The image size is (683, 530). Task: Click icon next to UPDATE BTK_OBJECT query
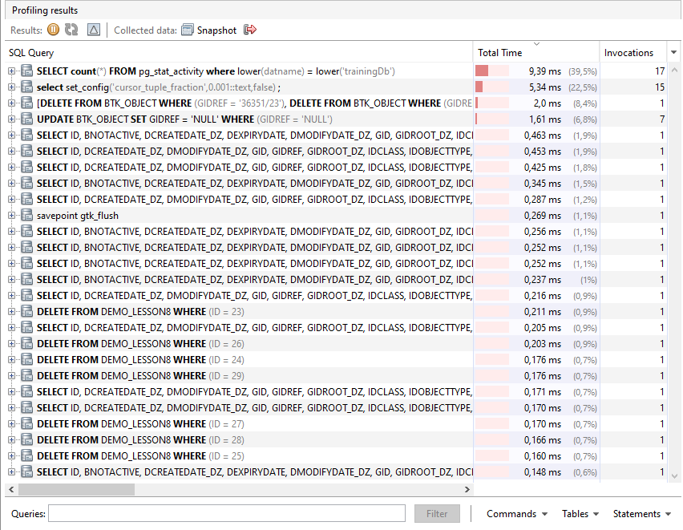click(x=26, y=119)
